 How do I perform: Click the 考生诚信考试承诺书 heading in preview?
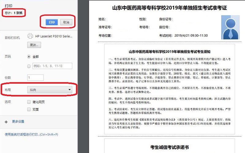tap(170, 147)
